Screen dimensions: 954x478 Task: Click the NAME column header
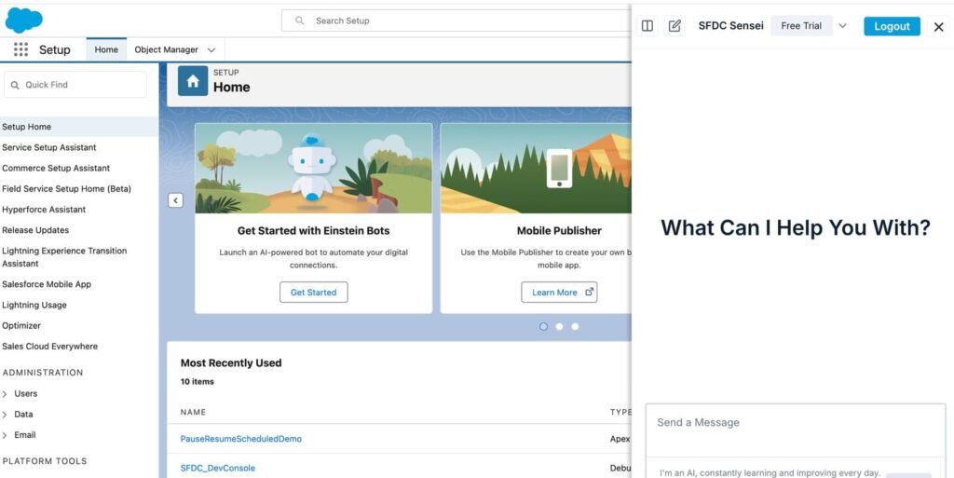(193, 412)
